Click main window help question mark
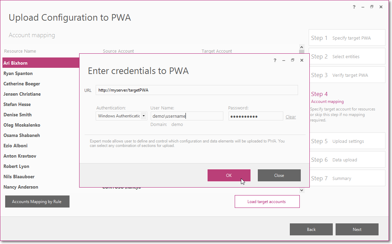 click(x=354, y=7)
